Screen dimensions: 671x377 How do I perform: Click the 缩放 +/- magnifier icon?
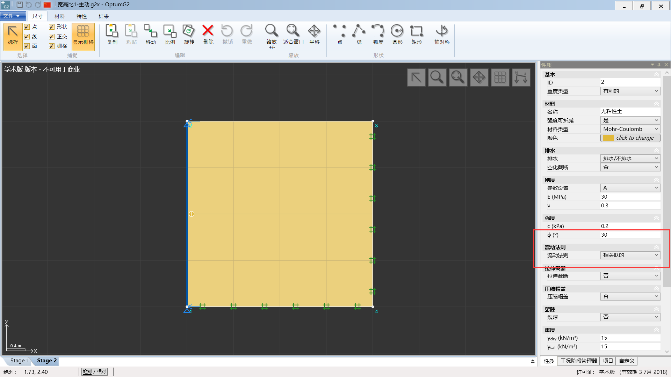point(272,37)
